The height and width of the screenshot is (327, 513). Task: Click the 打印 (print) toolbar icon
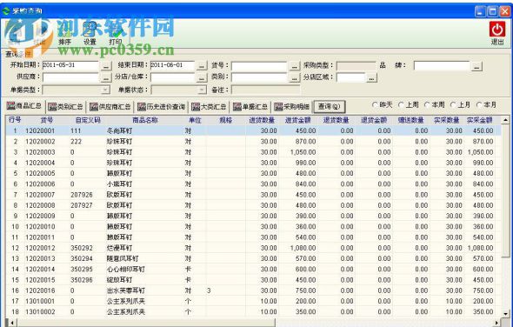pyautogui.click(x=116, y=34)
